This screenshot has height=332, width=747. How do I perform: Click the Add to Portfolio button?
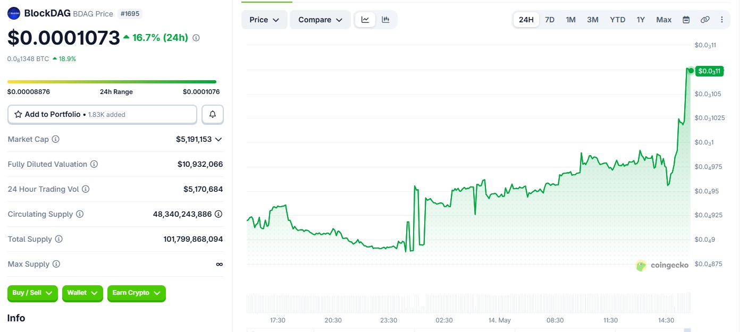tap(102, 114)
